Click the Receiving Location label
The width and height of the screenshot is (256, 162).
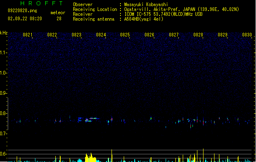point(95,9)
